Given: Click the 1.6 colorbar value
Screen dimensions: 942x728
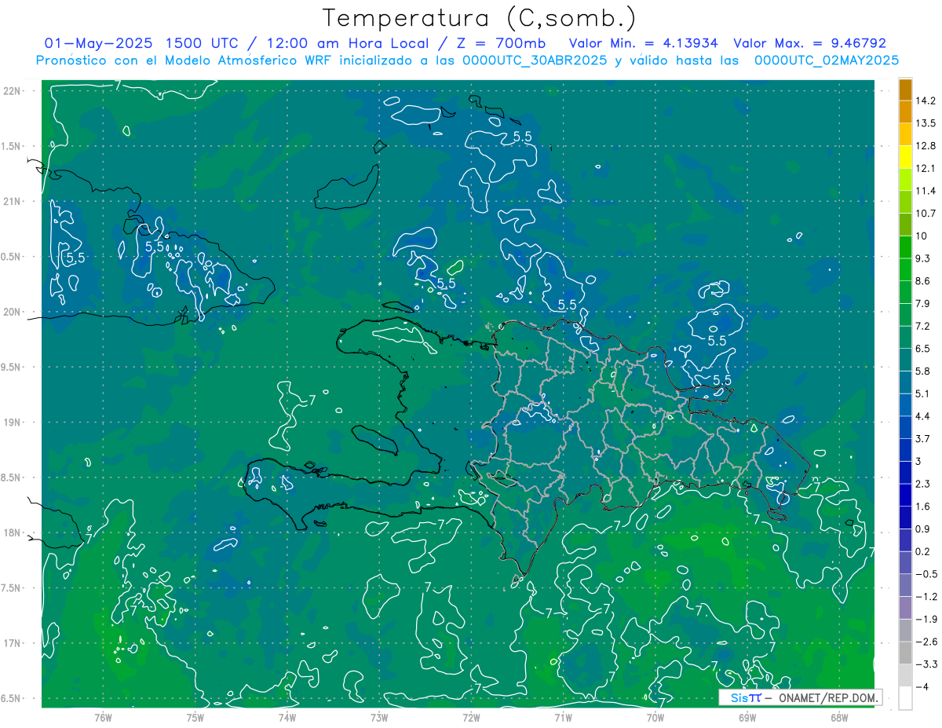Looking at the screenshot, I should pyautogui.click(x=922, y=507).
